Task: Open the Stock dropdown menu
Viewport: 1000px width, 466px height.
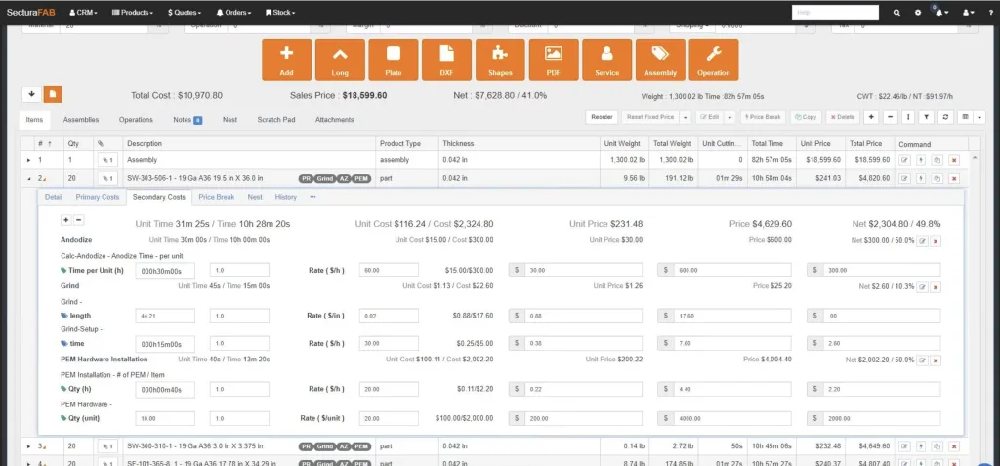Action: [280, 12]
